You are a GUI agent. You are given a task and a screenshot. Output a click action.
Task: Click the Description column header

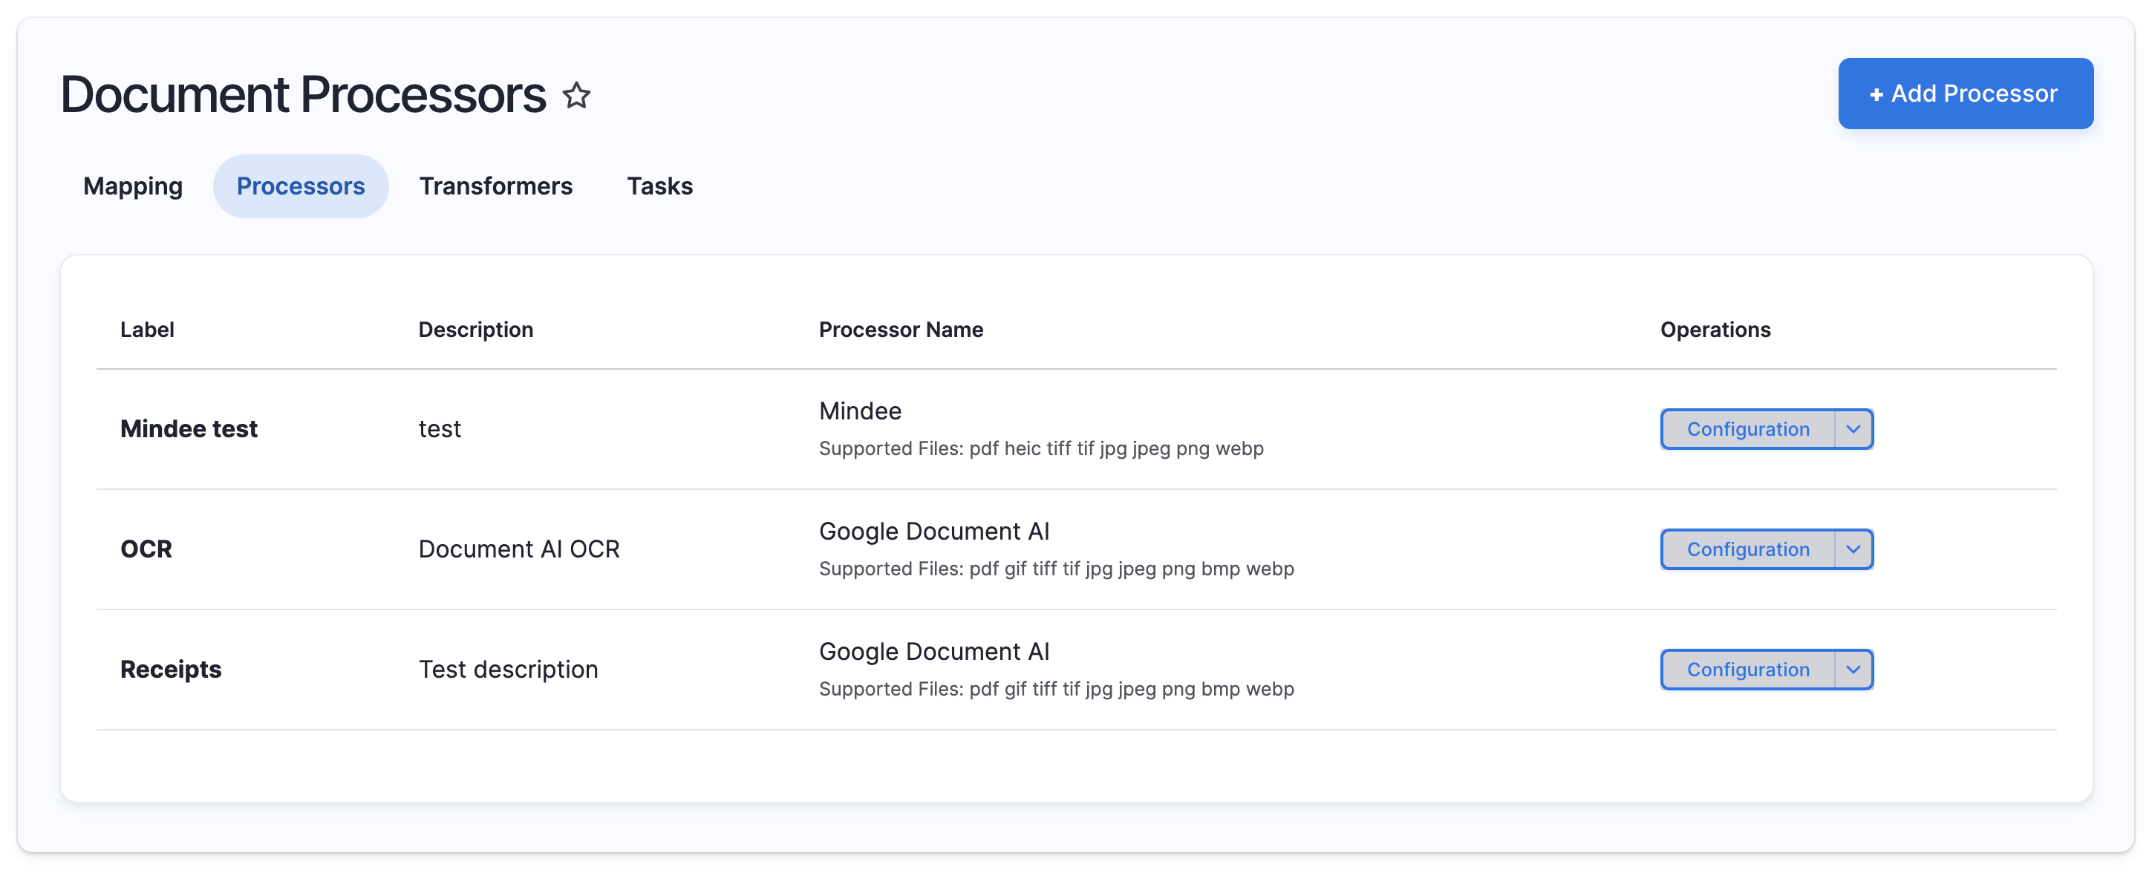coord(475,329)
